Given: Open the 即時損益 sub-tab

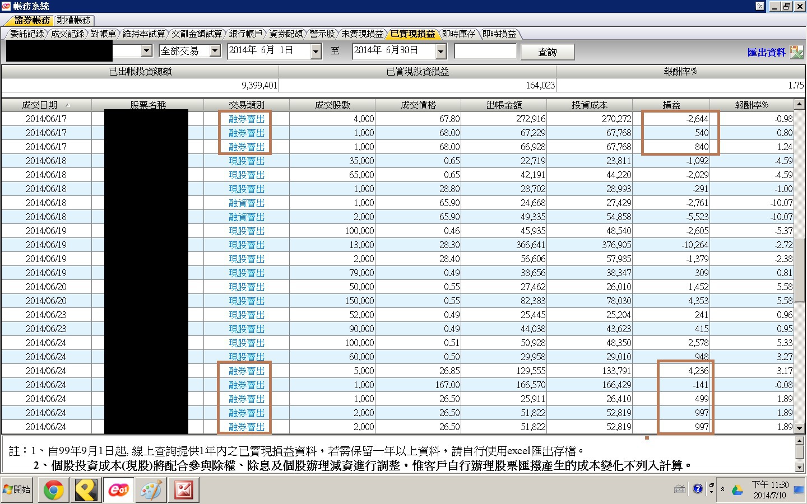Looking at the screenshot, I should pos(499,34).
